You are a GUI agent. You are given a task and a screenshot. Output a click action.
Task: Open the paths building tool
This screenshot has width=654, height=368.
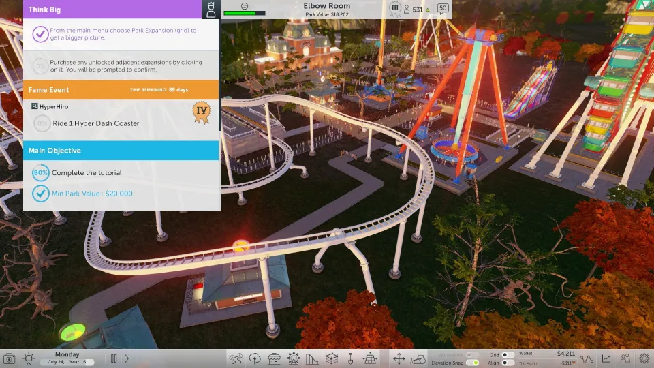(236, 358)
